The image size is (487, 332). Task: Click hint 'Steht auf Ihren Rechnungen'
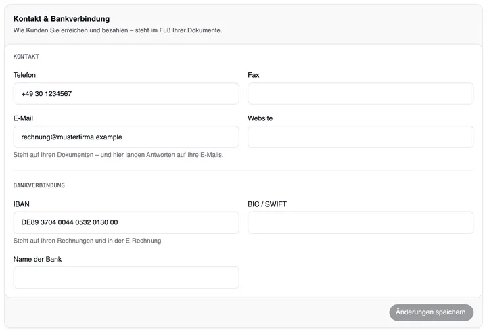(x=88, y=241)
